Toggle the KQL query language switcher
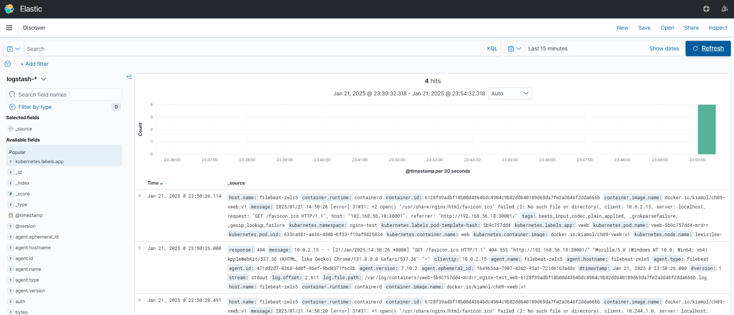Viewport: 734px width, 315px height. pyautogui.click(x=492, y=48)
